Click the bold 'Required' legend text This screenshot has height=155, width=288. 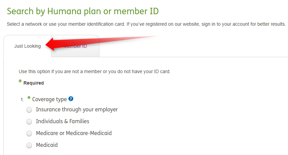point(34,83)
